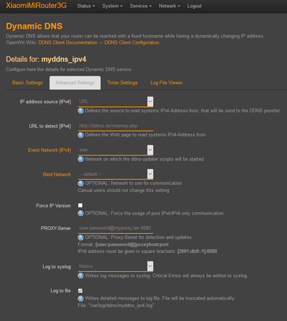Open the Services menu in navbar
This screenshot has width=287, height=321.
(x=140, y=6)
